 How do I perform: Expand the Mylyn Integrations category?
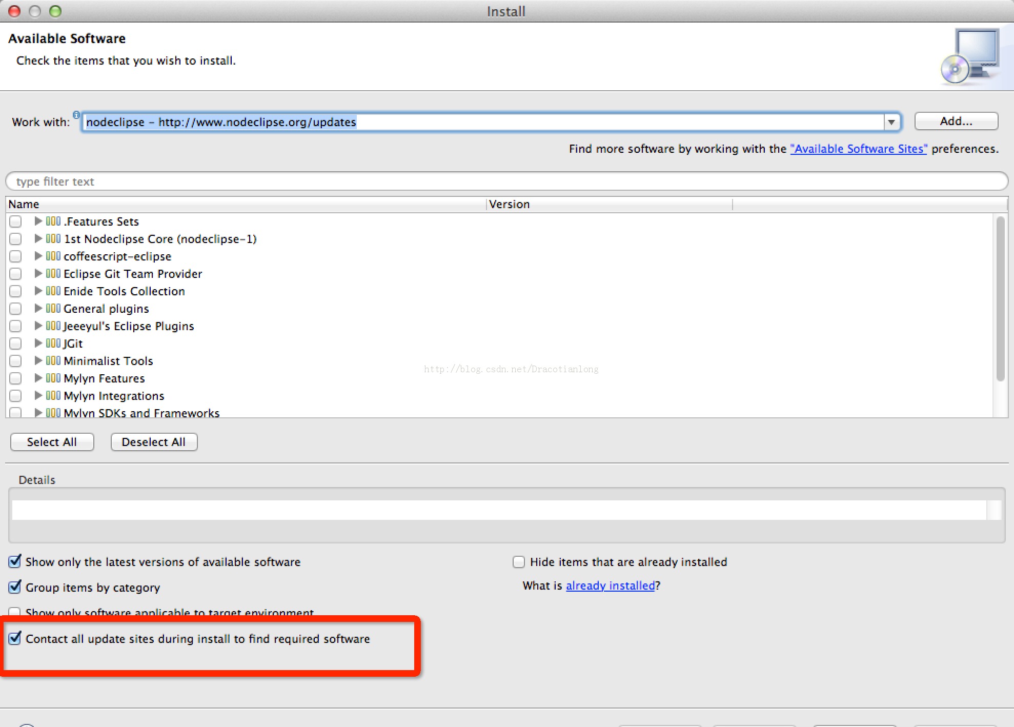[38, 395]
